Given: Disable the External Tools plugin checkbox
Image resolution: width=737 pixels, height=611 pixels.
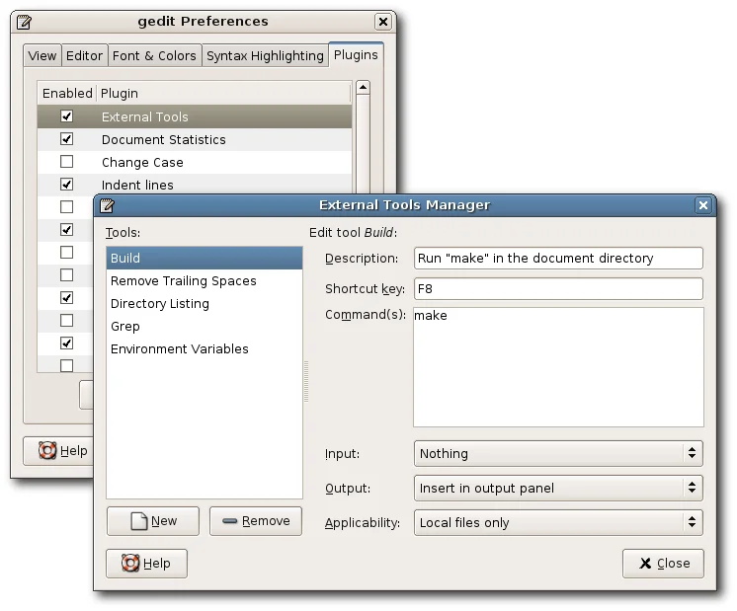Looking at the screenshot, I should [67, 116].
